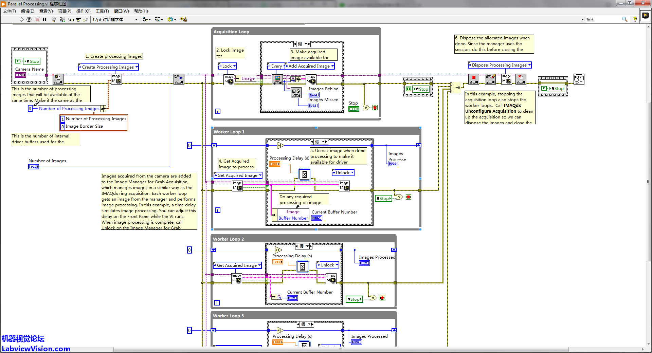Click the Run Continuously icon

[x=29, y=19]
